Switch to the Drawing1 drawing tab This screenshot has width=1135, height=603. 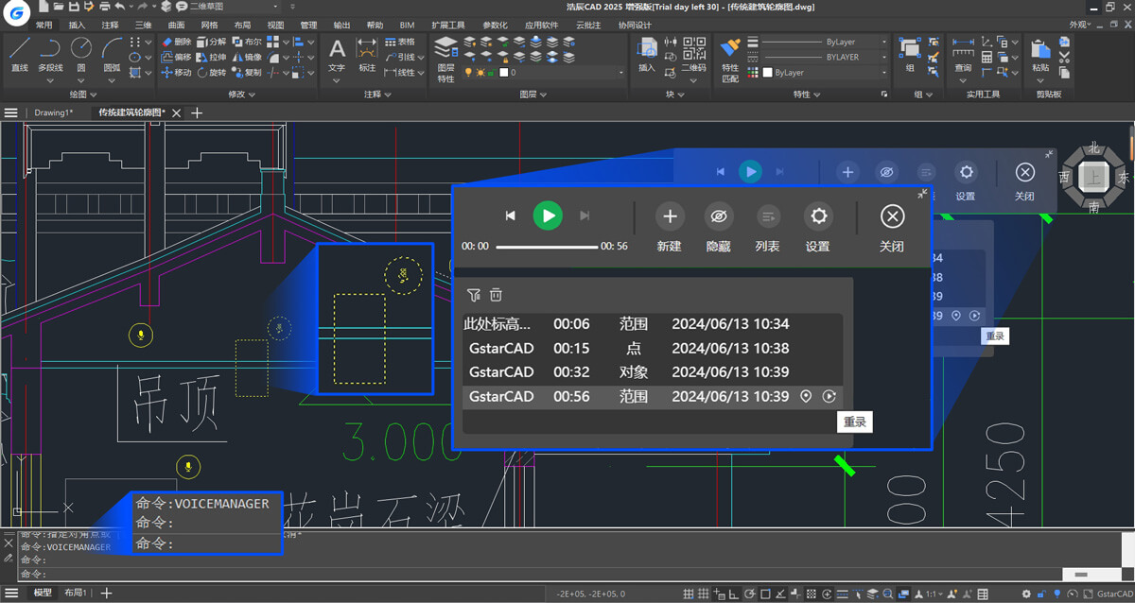coord(52,112)
